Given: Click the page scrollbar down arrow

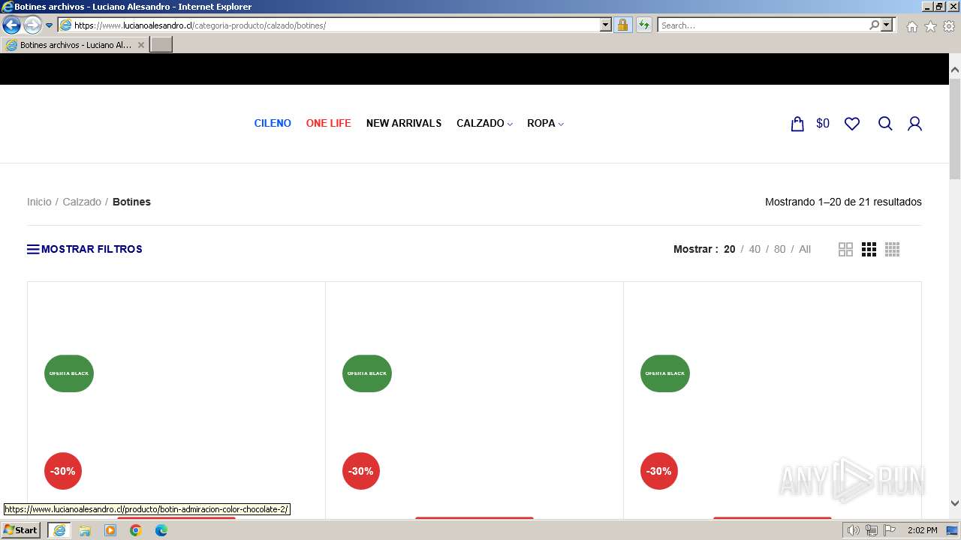Looking at the screenshot, I should click(955, 503).
